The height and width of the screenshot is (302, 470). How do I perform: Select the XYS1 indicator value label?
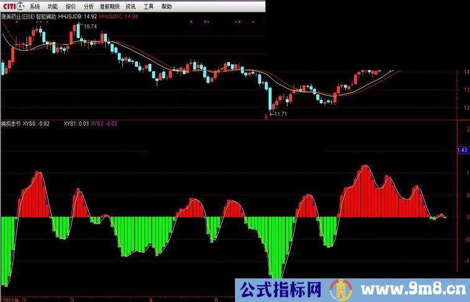pyautogui.click(x=76, y=123)
